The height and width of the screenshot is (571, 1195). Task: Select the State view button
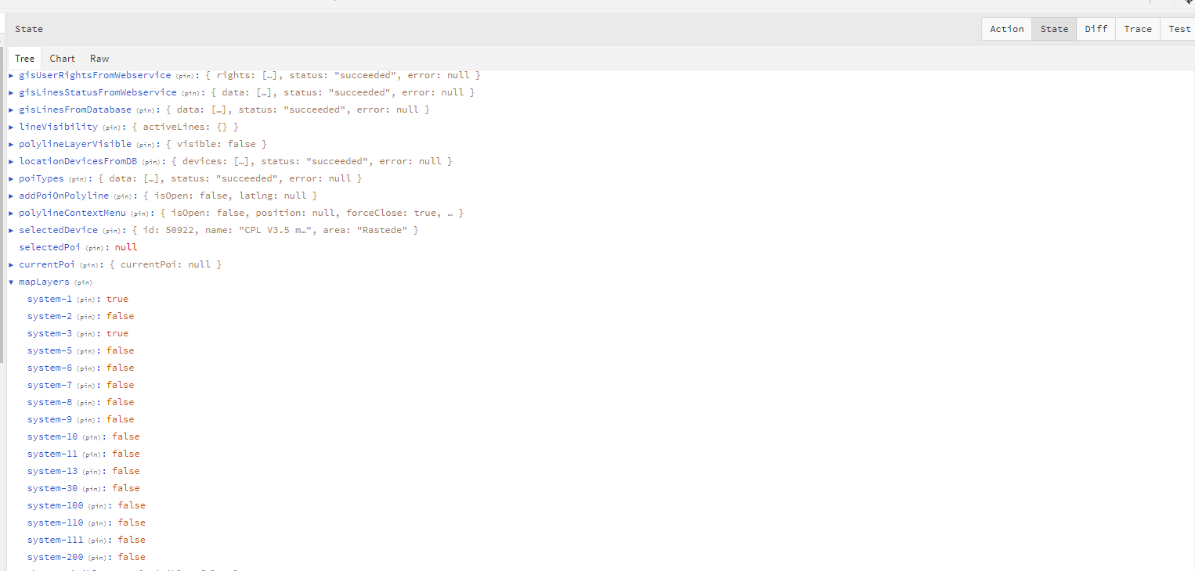coord(1054,29)
